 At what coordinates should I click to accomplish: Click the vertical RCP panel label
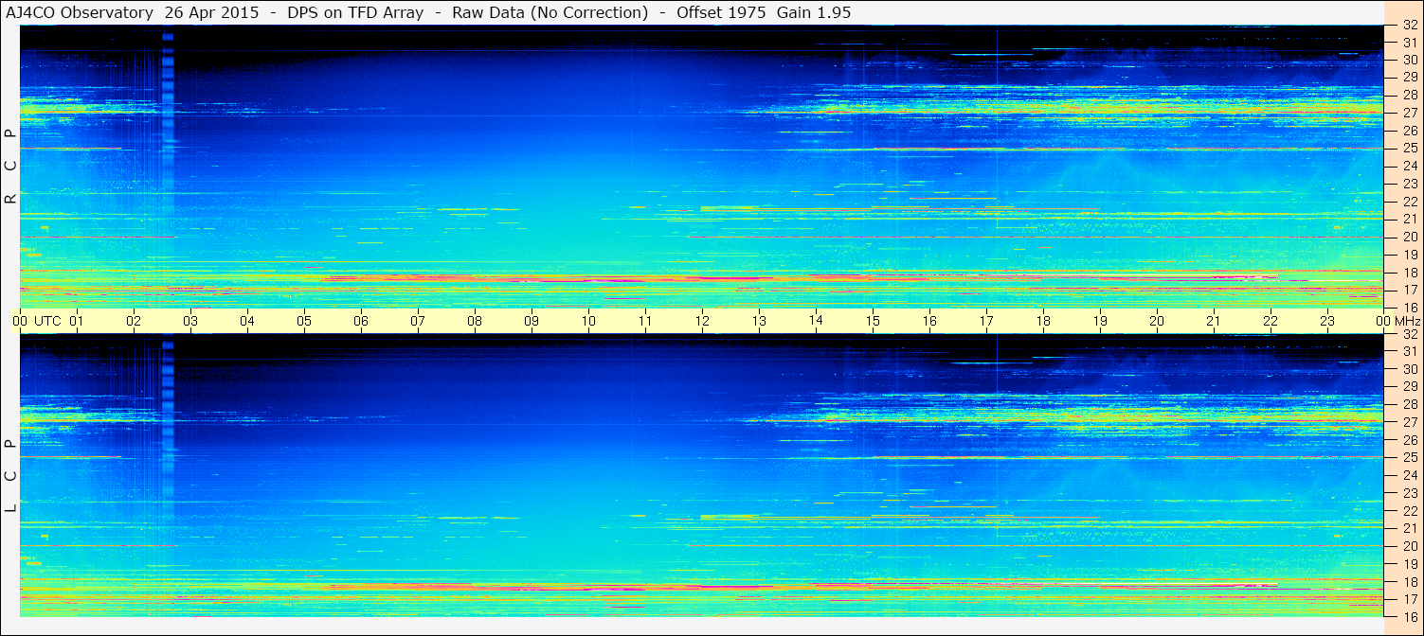(10, 167)
